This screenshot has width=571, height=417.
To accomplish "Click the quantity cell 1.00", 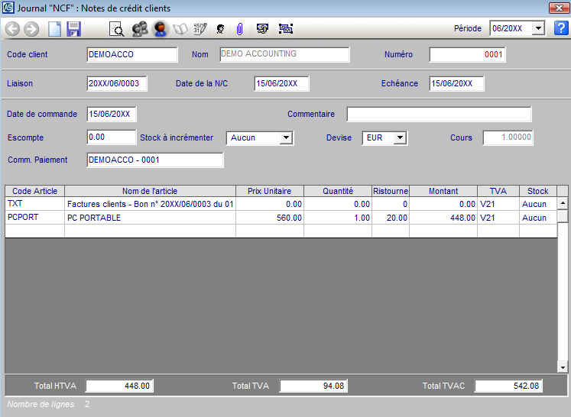I will pyautogui.click(x=338, y=218).
